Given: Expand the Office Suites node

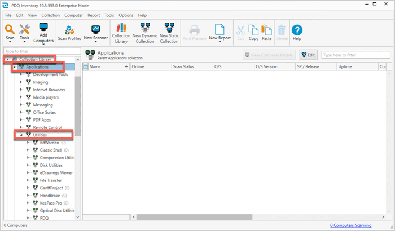Looking at the screenshot, I should pyautogui.click(x=21, y=112).
